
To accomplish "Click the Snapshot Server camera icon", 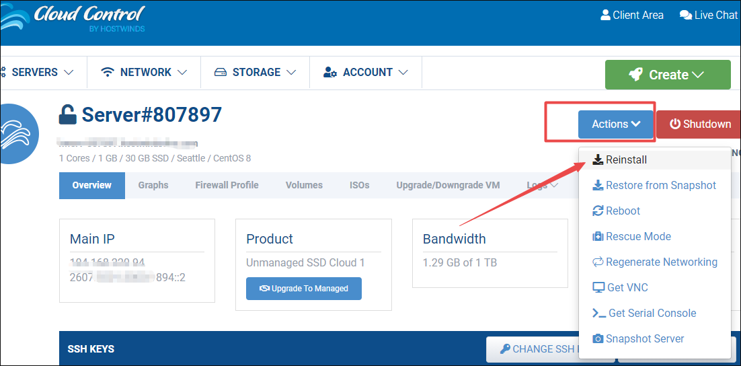I will pos(598,338).
